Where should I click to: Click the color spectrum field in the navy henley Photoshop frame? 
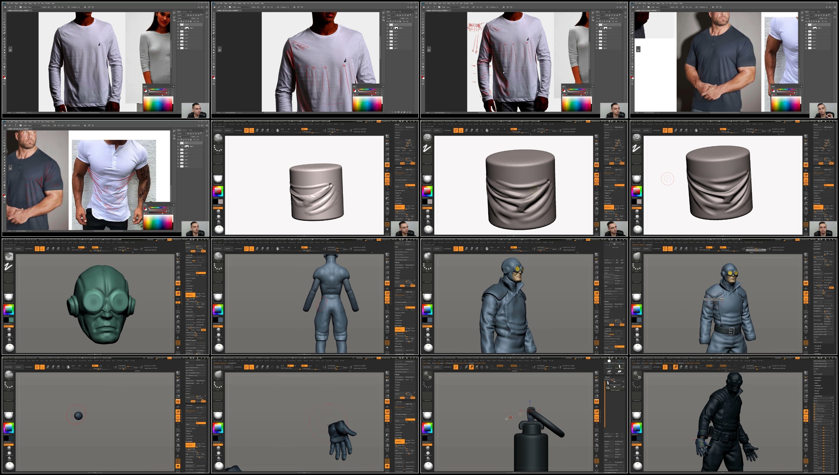[x=786, y=104]
